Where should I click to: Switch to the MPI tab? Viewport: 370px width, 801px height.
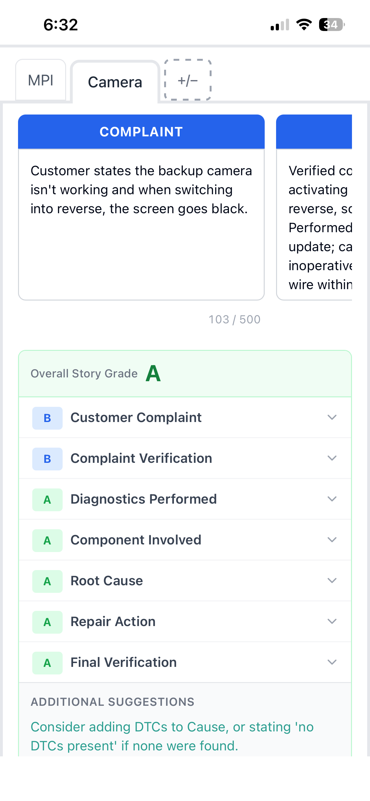[x=41, y=81]
